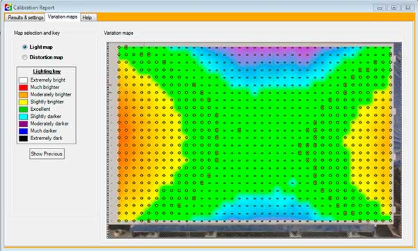This screenshot has width=418, height=251.
Task: Click the Extremely dark black swatch
Action: click(23, 139)
